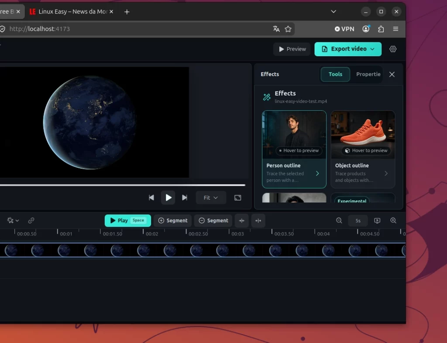This screenshot has height=343, width=447.
Task: Click the Preview button
Action: (x=292, y=49)
